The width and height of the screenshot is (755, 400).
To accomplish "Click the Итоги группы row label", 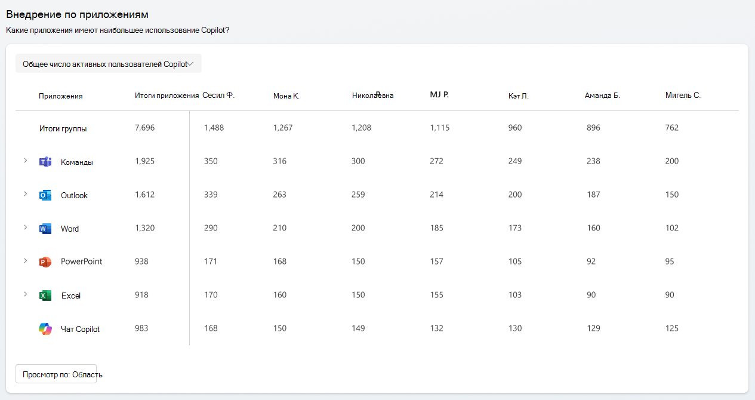I will tap(63, 128).
